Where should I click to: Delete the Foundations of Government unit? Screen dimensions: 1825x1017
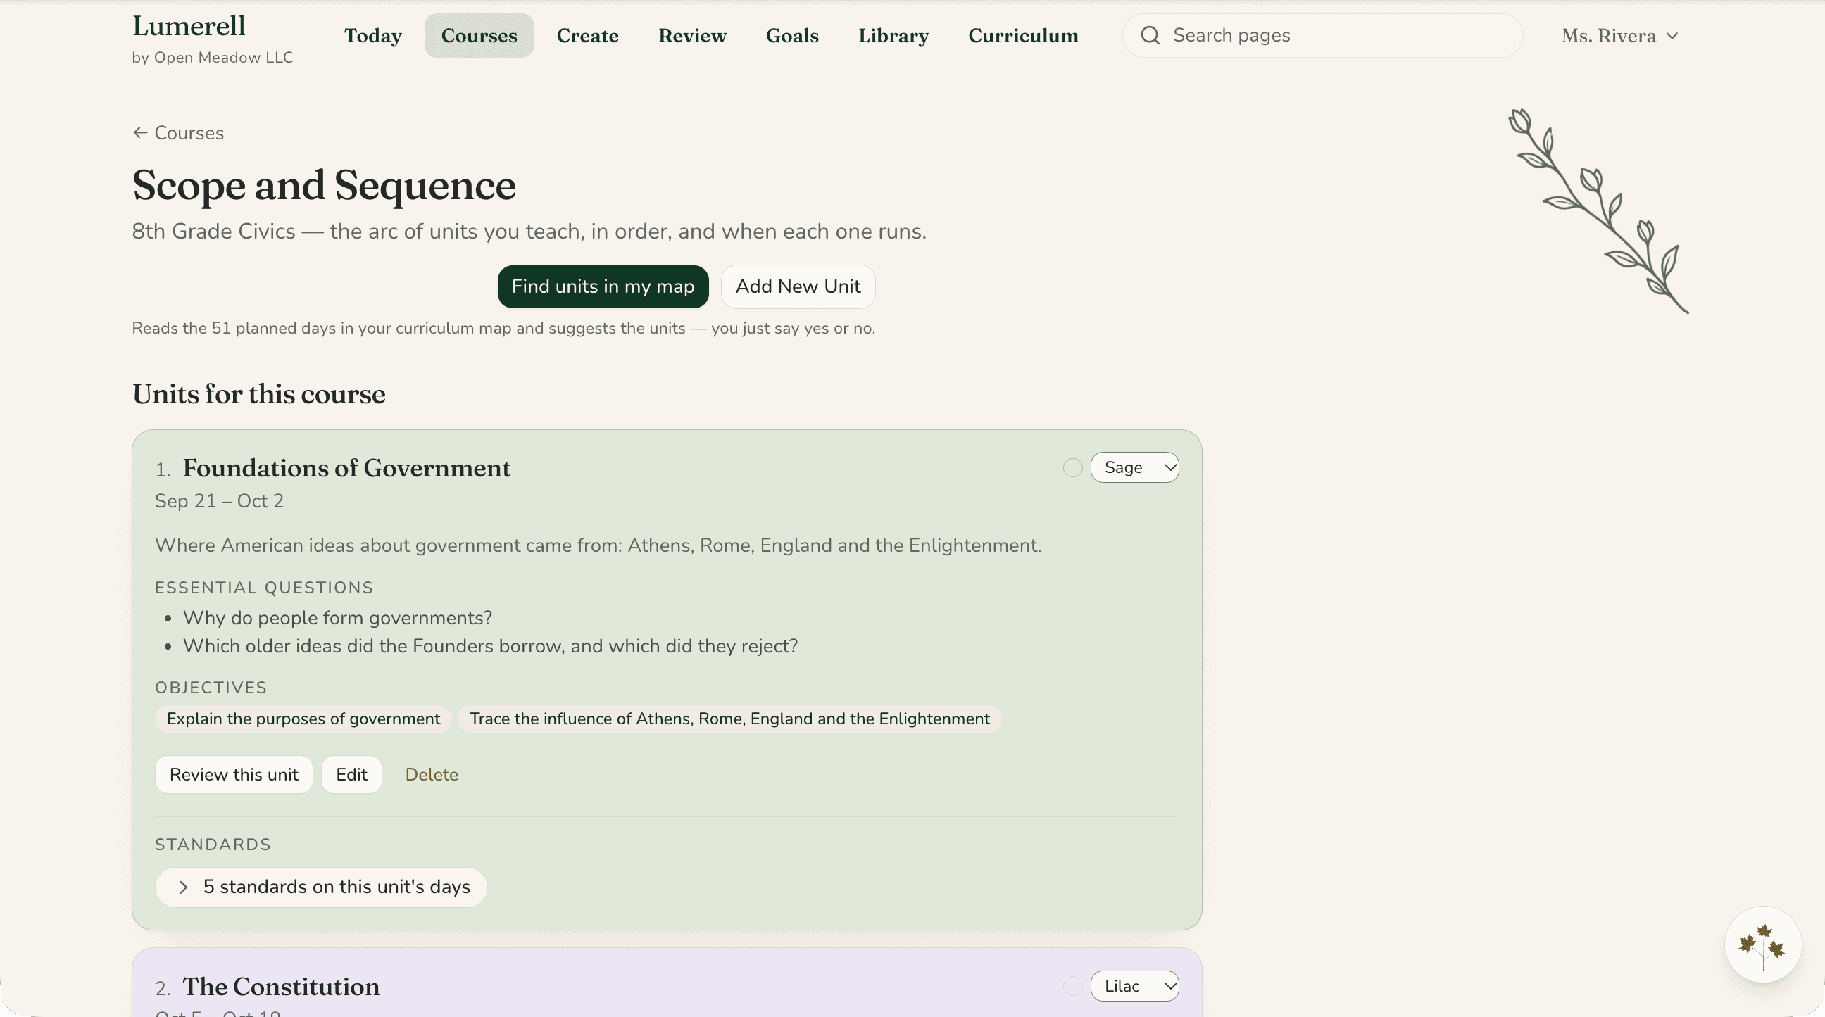[432, 775]
